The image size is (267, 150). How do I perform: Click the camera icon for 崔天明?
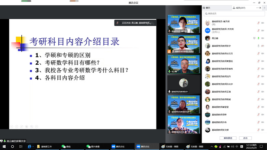coord(263,23)
